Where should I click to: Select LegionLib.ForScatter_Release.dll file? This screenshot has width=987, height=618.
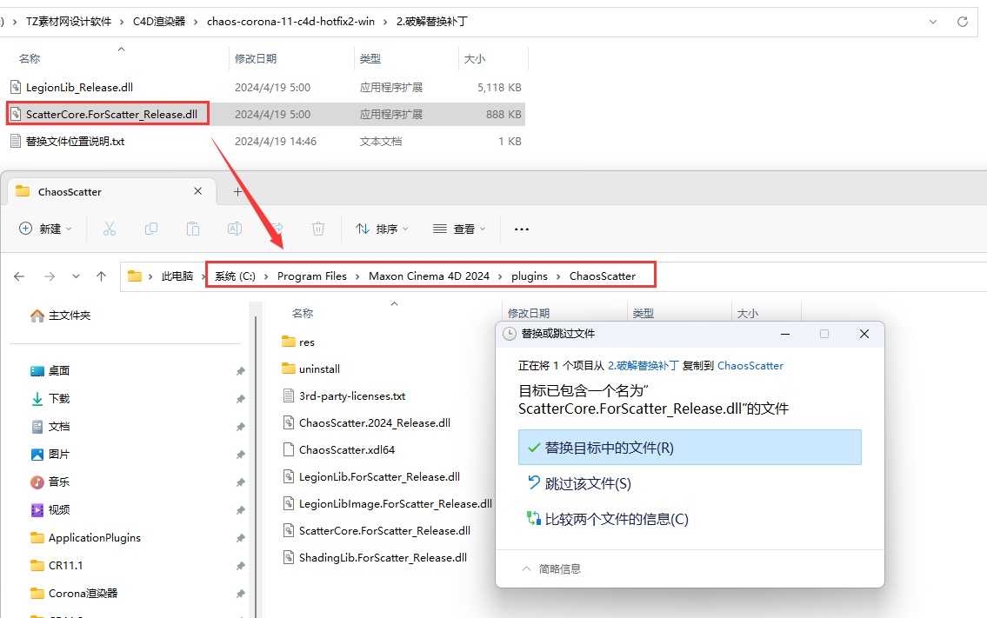click(x=371, y=477)
